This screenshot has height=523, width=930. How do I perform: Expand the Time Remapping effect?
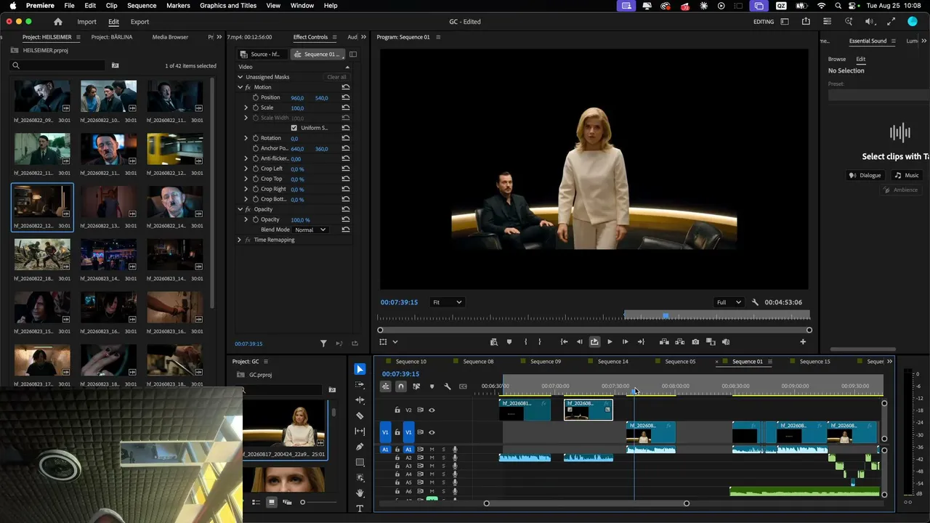tap(239, 240)
